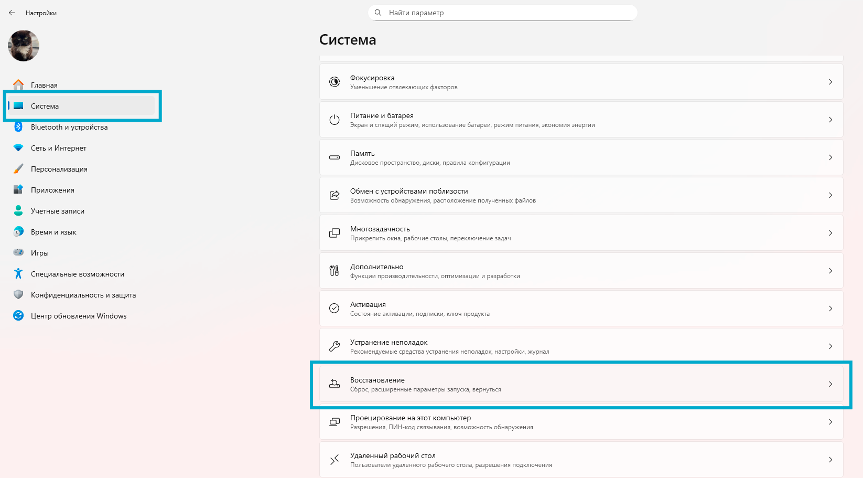Click the Удаленный рабочий стол icon
Viewport: 863px width, 478px height.
(334, 460)
